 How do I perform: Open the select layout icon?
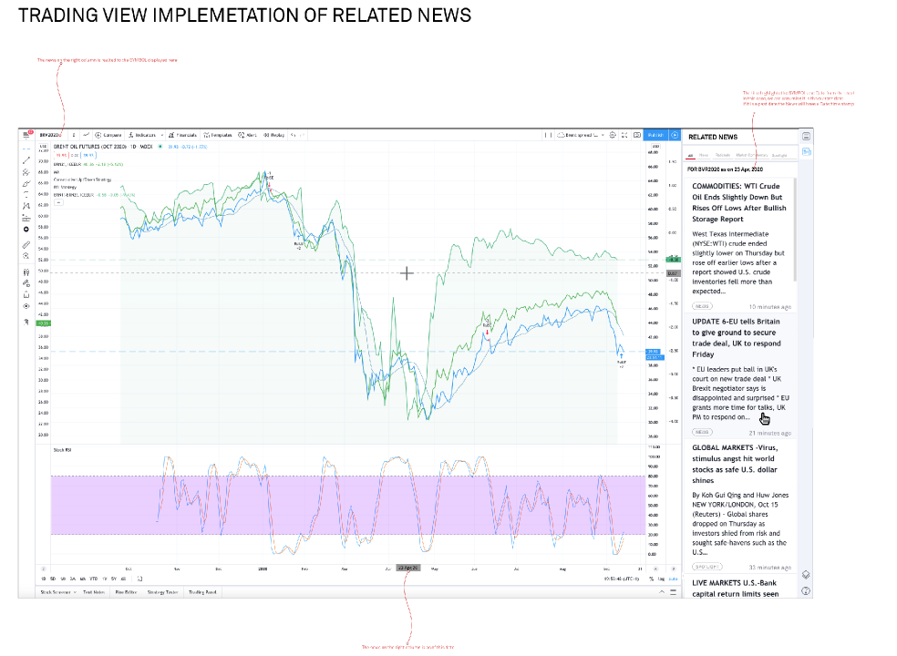tap(549, 135)
